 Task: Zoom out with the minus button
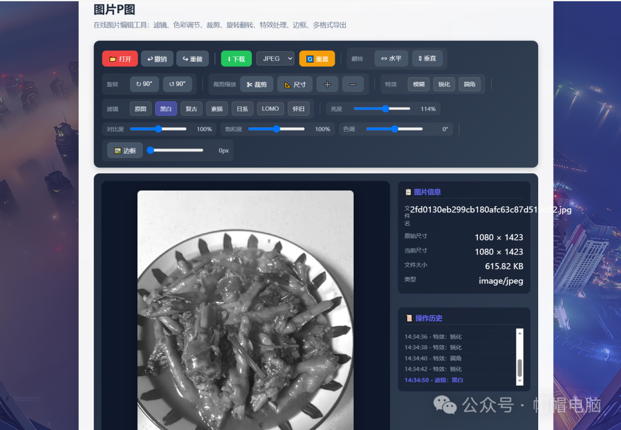[353, 85]
